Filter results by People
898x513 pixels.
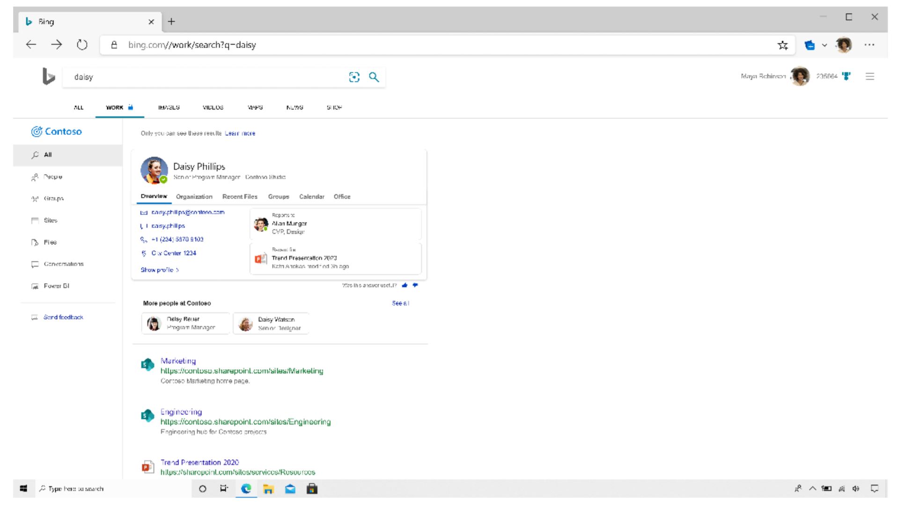click(52, 177)
